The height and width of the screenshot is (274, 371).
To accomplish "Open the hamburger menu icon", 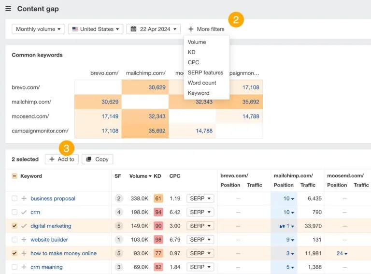I will pyautogui.click(x=8, y=9).
